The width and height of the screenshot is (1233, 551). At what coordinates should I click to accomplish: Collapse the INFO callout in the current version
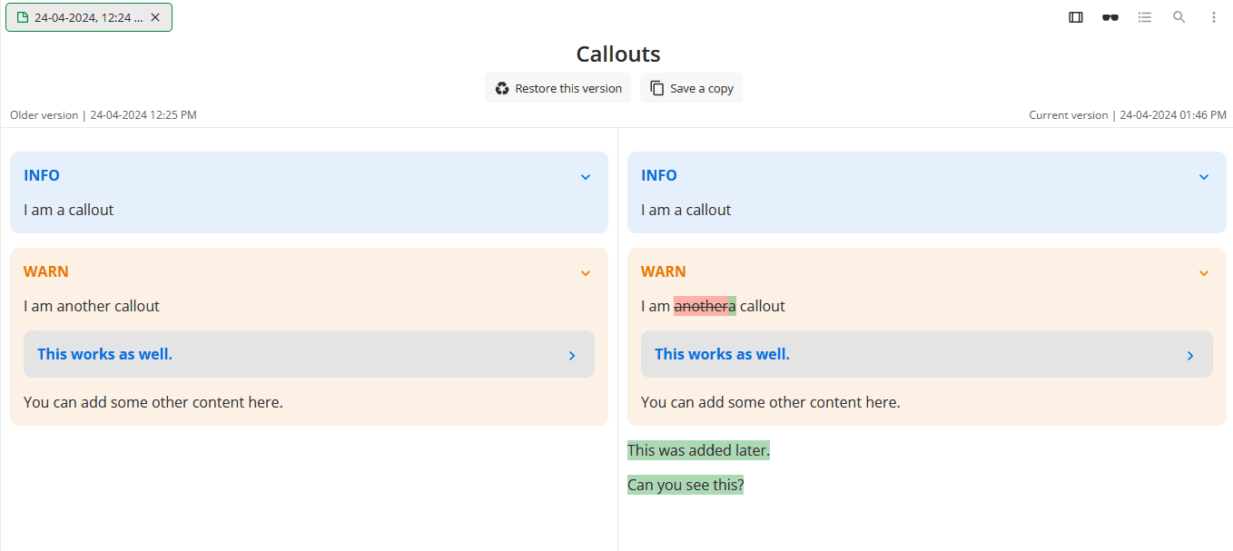(x=1203, y=176)
